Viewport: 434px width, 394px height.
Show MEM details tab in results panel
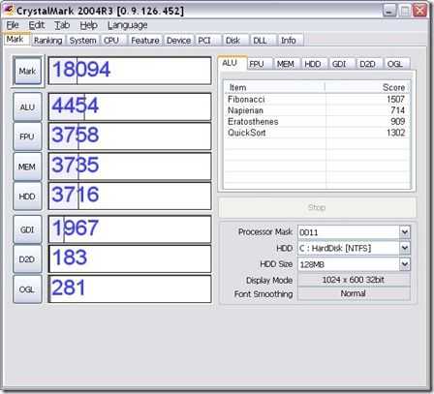(286, 64)
